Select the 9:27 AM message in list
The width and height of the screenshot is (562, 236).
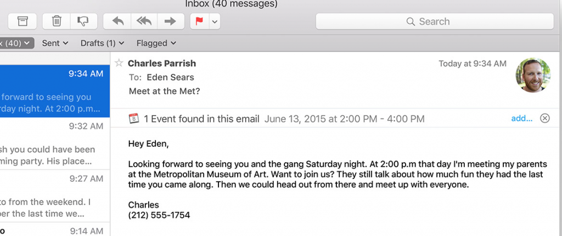[x=55, y=195]
